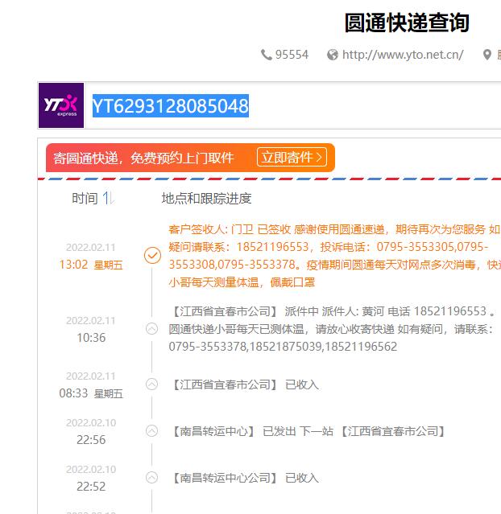Image resolution: width=501 pixels, height=514 pixels.
Task: Click the 时间 column header
Action: tap(85, 199)
